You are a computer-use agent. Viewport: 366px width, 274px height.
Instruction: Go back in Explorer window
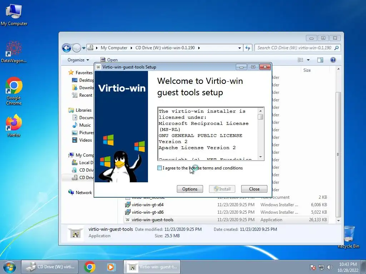(x=66, y=48)
